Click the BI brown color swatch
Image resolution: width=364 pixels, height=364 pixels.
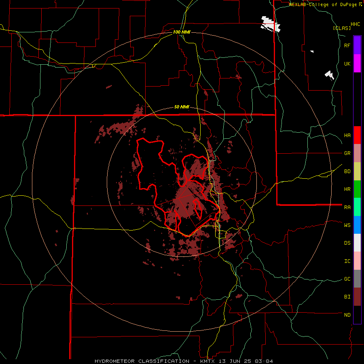tap(357, 297)
